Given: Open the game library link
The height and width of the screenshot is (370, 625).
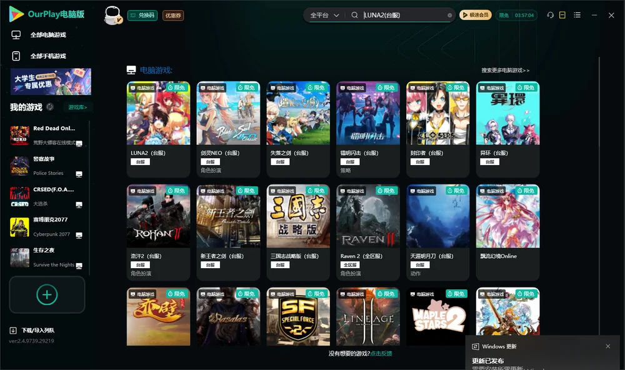Looking at the screenshot, I should click(x=77, y=107).
